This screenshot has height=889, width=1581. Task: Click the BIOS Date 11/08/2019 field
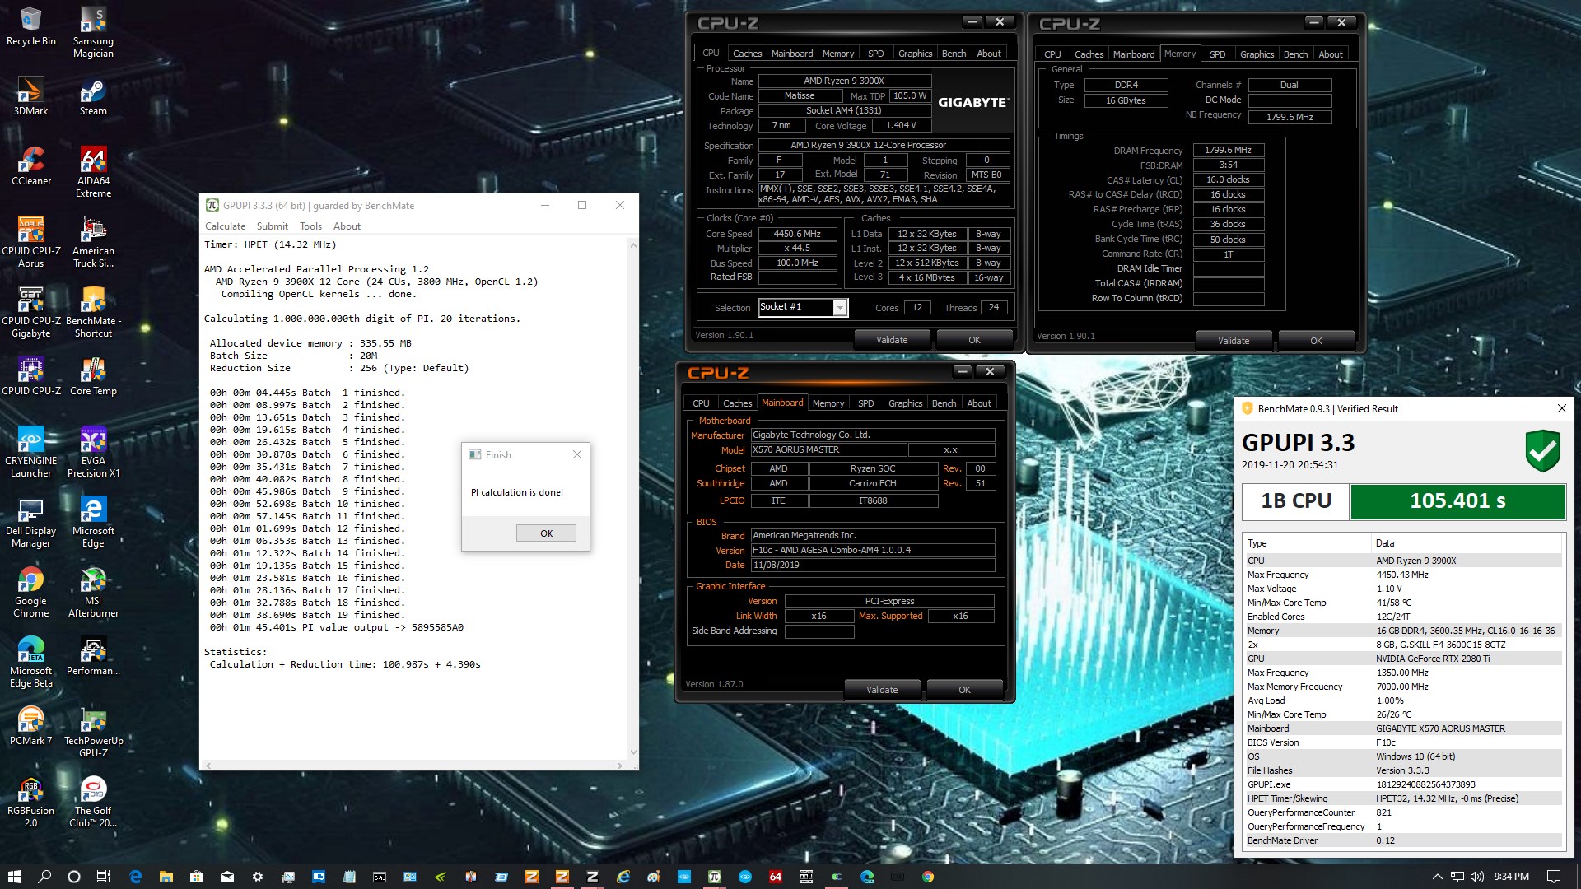click(873, 566)
